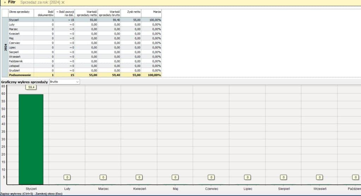Click the Sierpień label on chart axis

point(283,189)
